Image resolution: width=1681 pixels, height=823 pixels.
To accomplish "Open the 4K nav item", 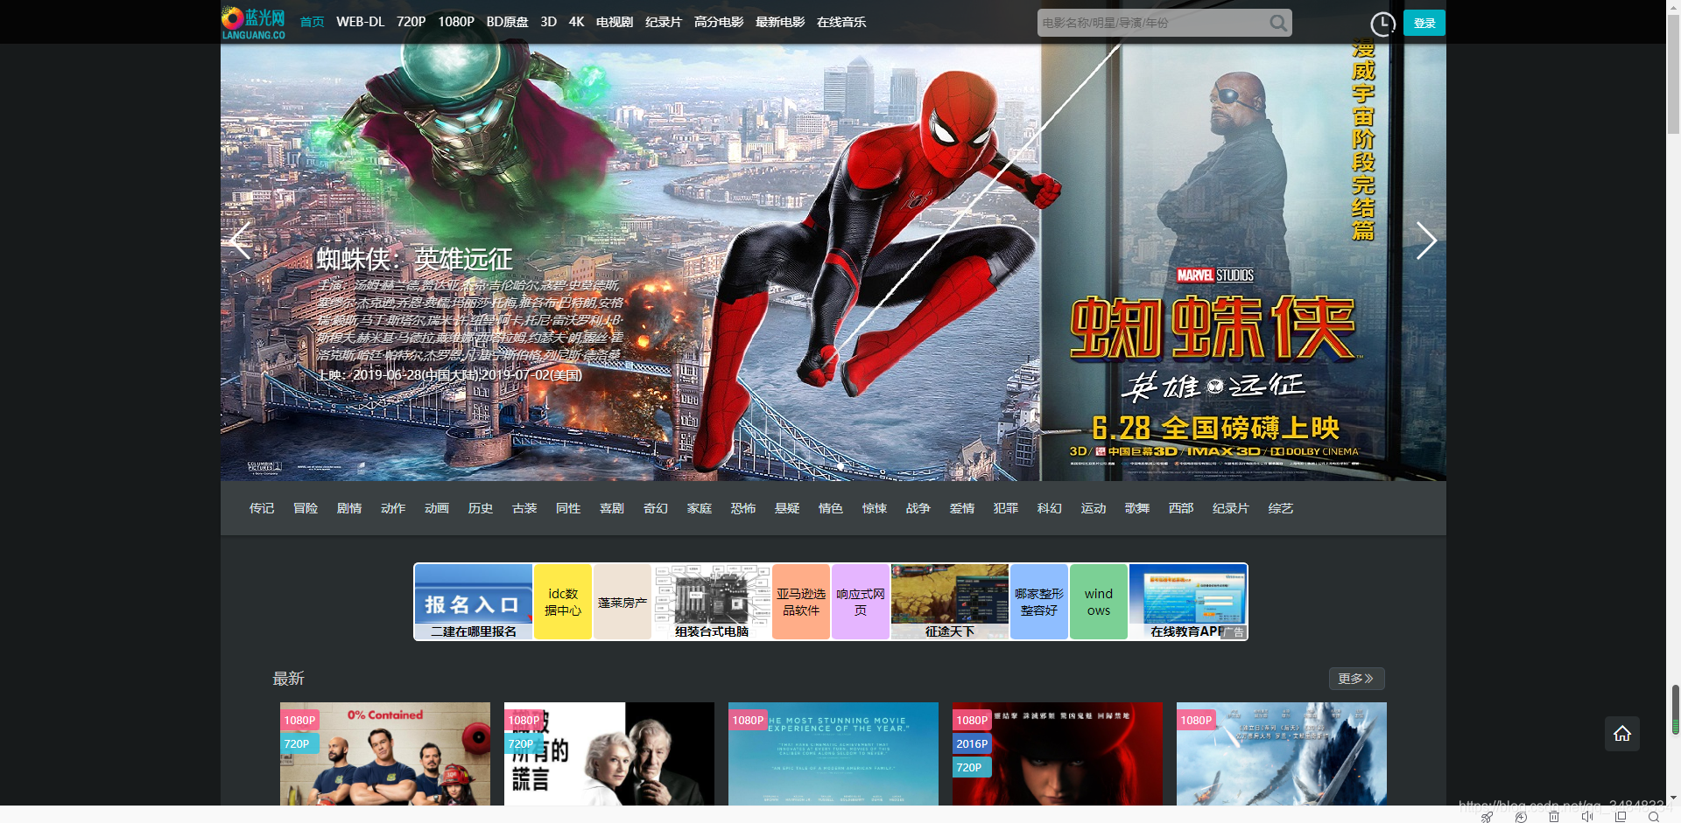I will 577,22.
